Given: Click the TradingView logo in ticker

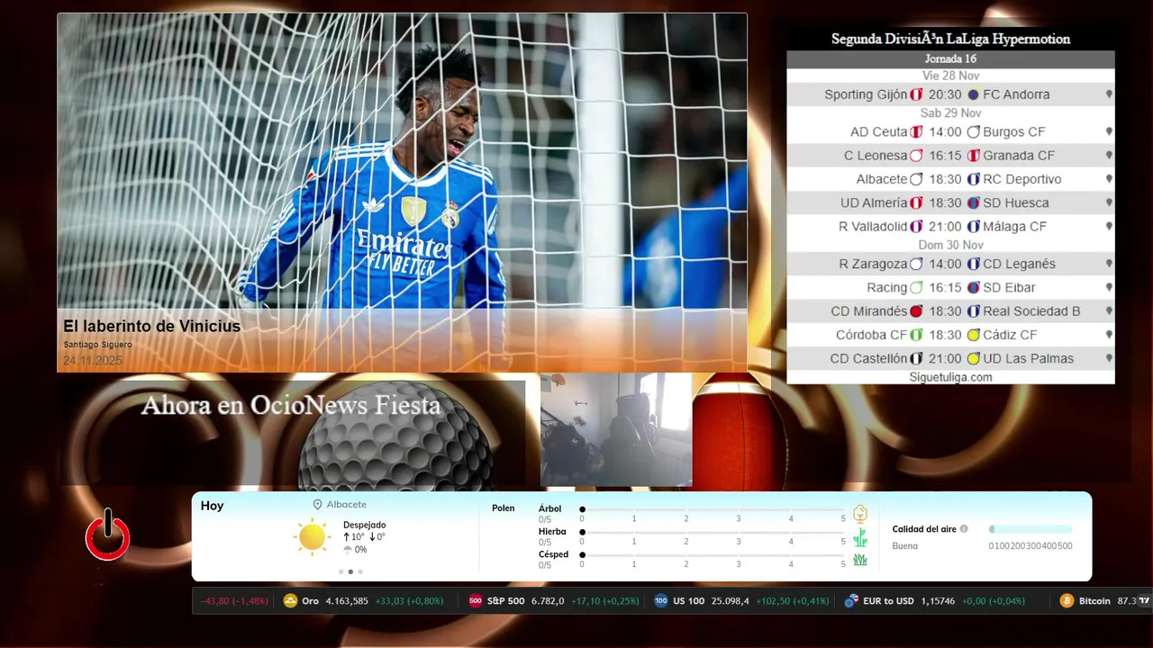Looking at the screenshot, I should [1144, 600].
